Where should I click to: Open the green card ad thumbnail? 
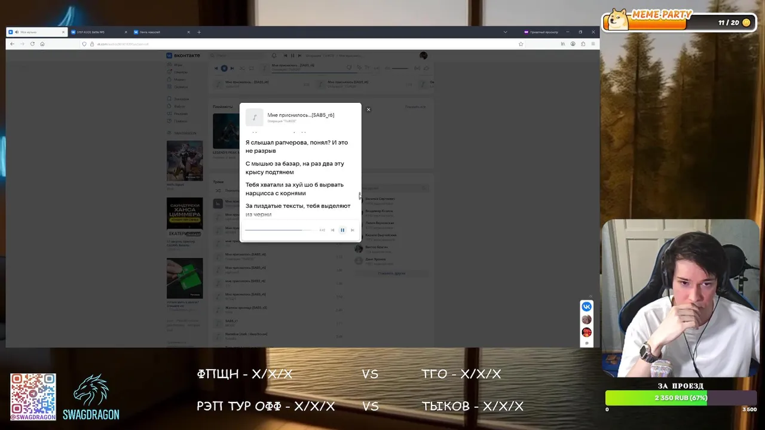pos(185,278)
